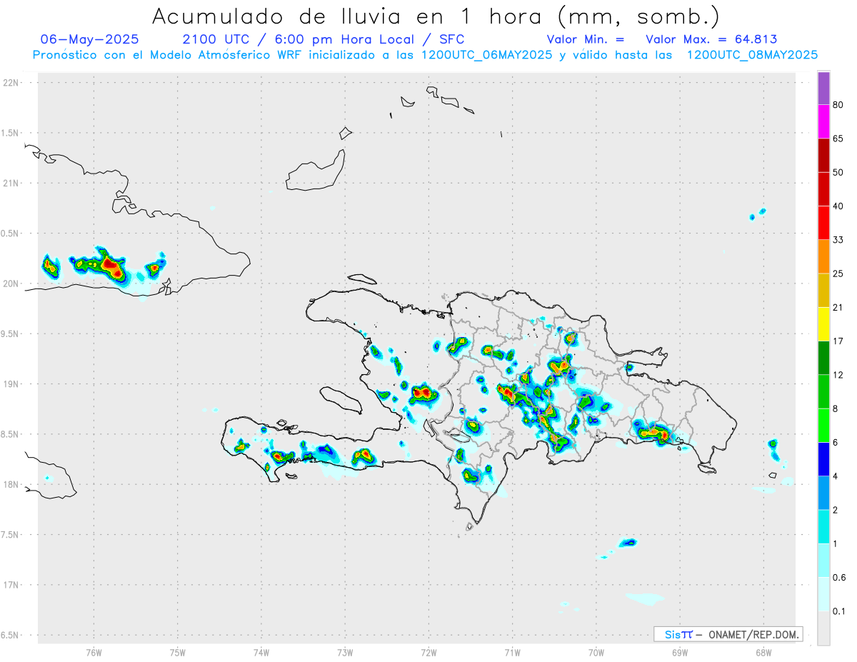The height and width of the screenshot is (662, 857).
Task: Click the bright green legend swatch between 6 and 8
Action: point(823,426)
